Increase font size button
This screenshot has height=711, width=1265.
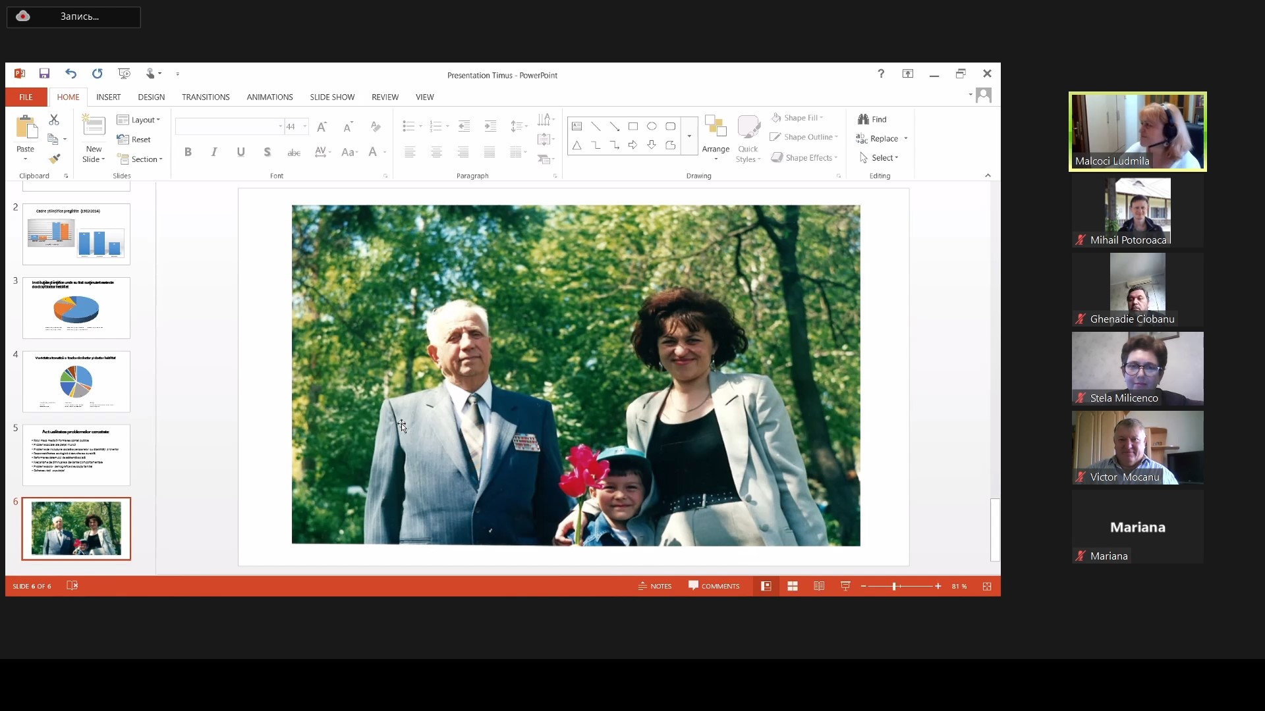pyautogui.click(x=322, y=126)
